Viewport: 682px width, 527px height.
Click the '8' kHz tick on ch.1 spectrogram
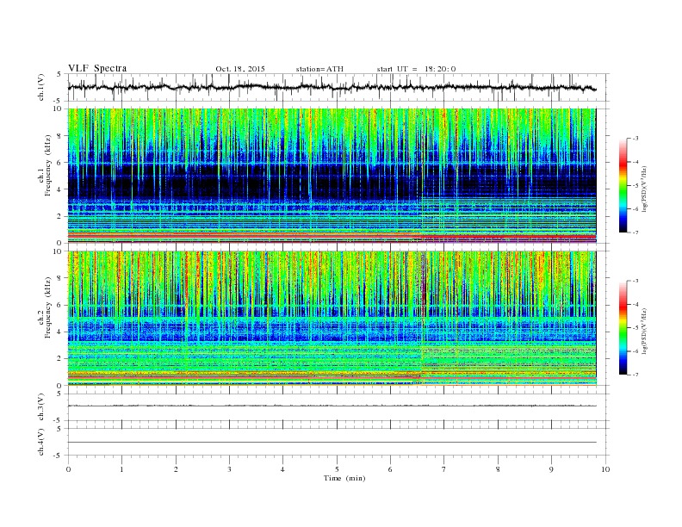tap(59, 136)
